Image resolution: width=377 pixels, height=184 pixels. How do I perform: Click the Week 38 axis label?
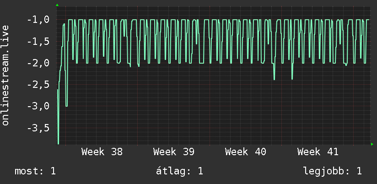click(x=102, y=152)
